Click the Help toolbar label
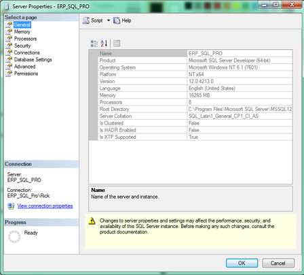The height and width of the screenshot is (275, 304). point(126,20)
